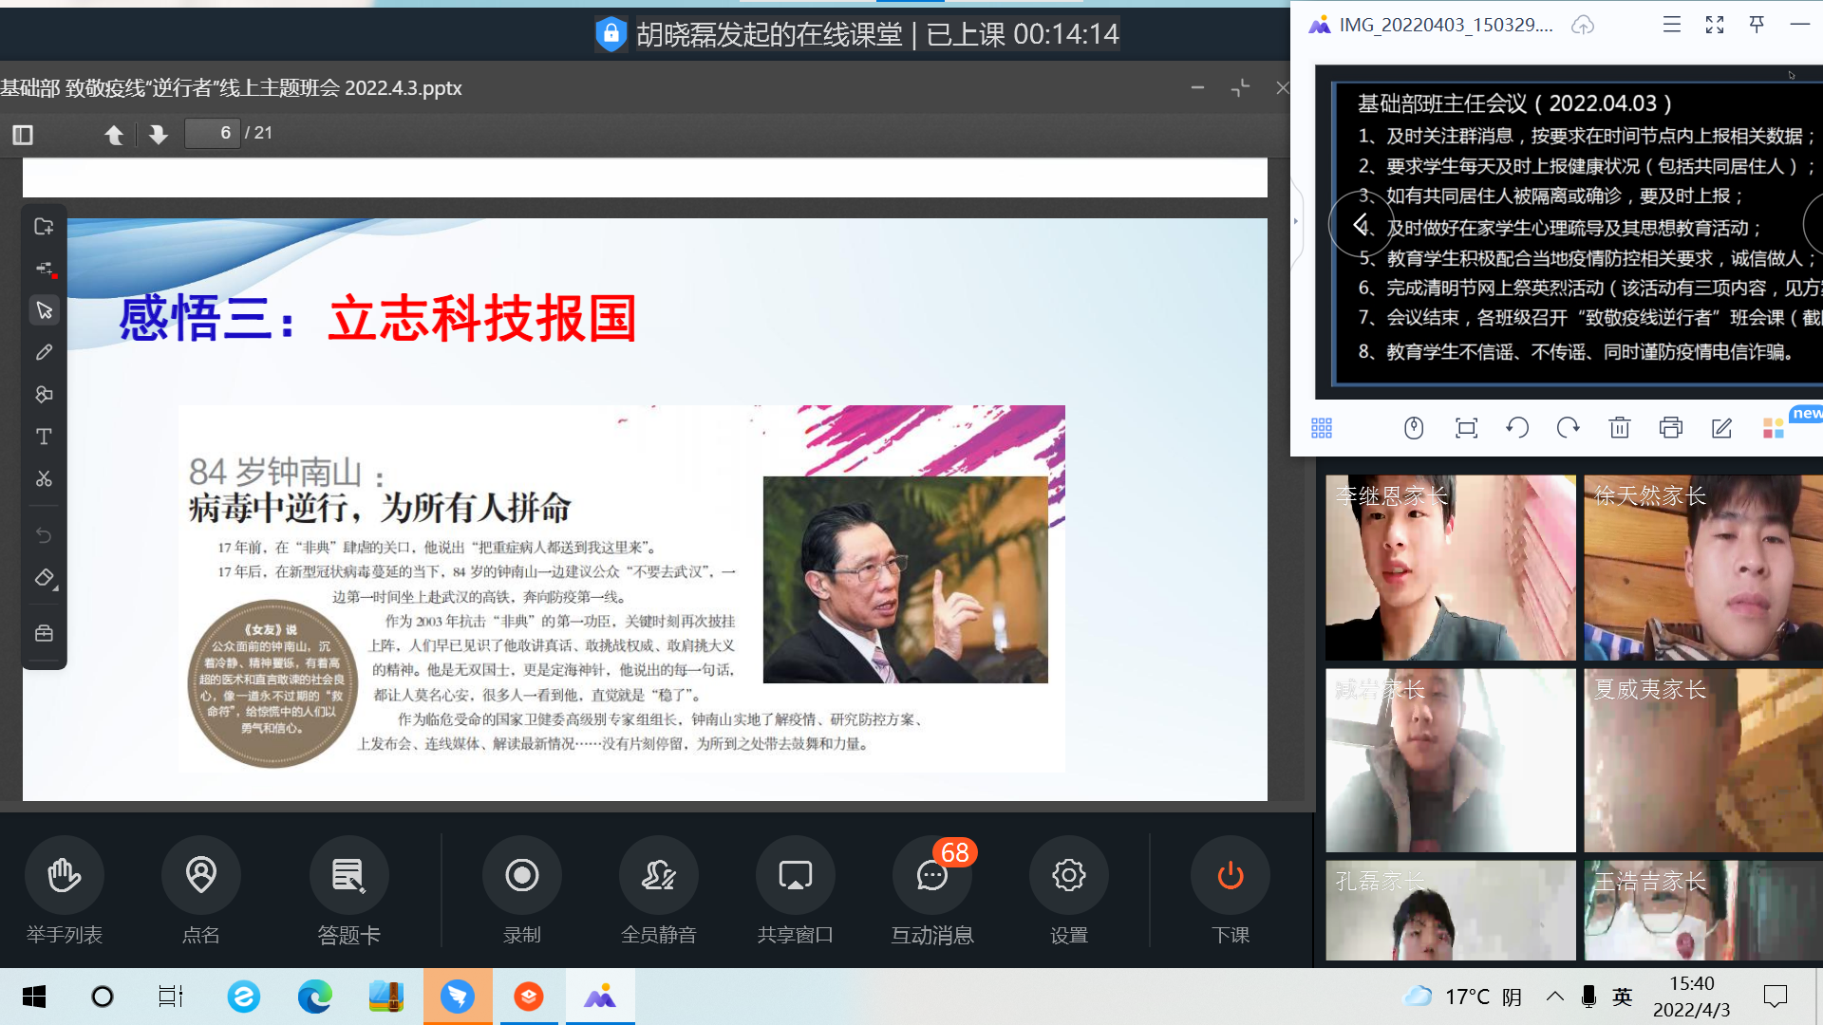The height and width of the screenshot is (1025, 1823).
Task: Choose the text tool in sidebar
Action: [x=44, y=437]
